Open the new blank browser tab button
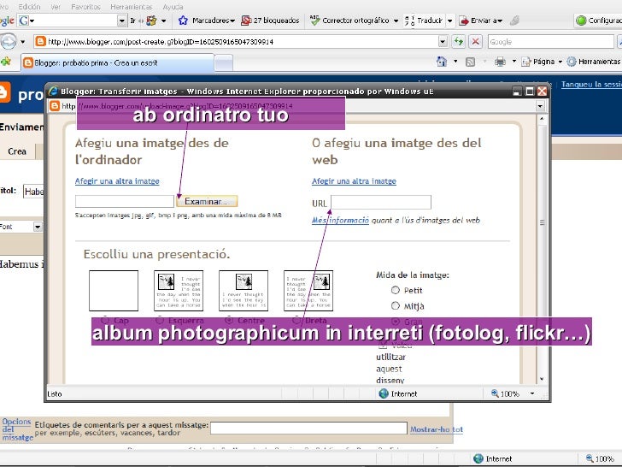 (224, 63)
